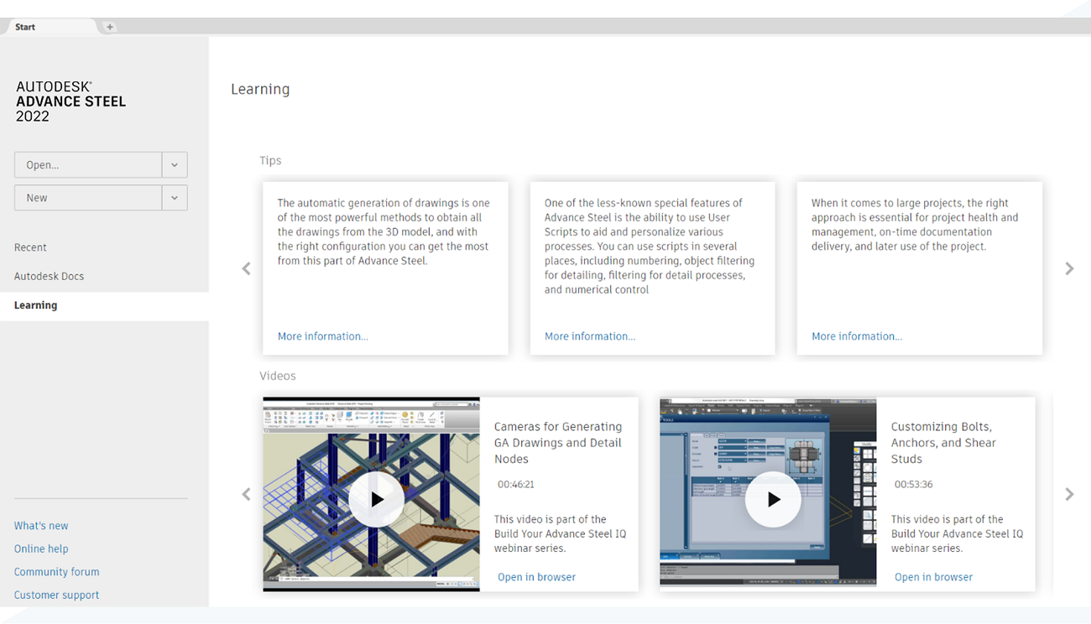The image size is (1091, 624).
Task: Click the automatic generation of drawings tip text
Action: tap(384, 231)
